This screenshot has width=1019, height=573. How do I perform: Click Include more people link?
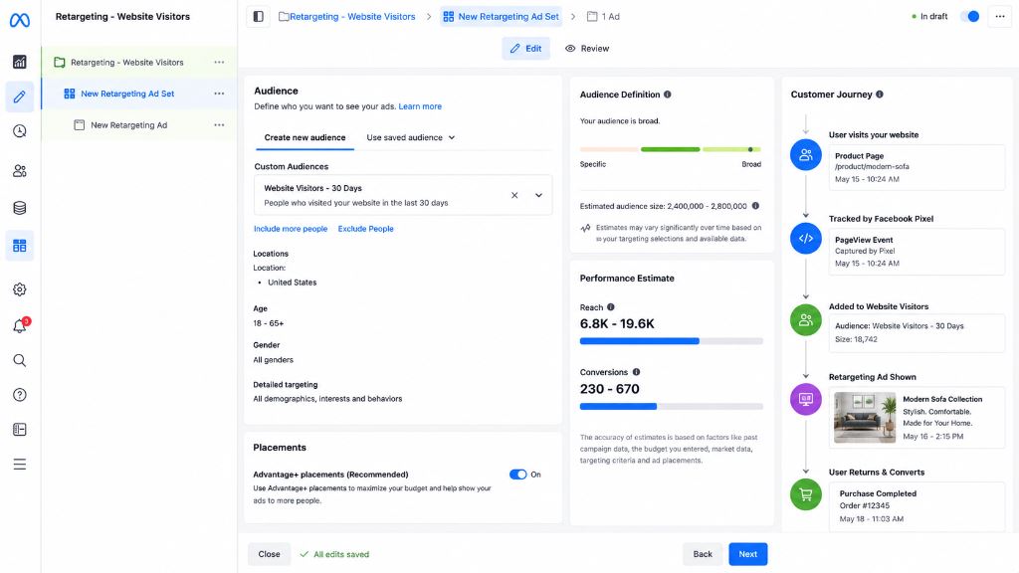tap(291, 229)
